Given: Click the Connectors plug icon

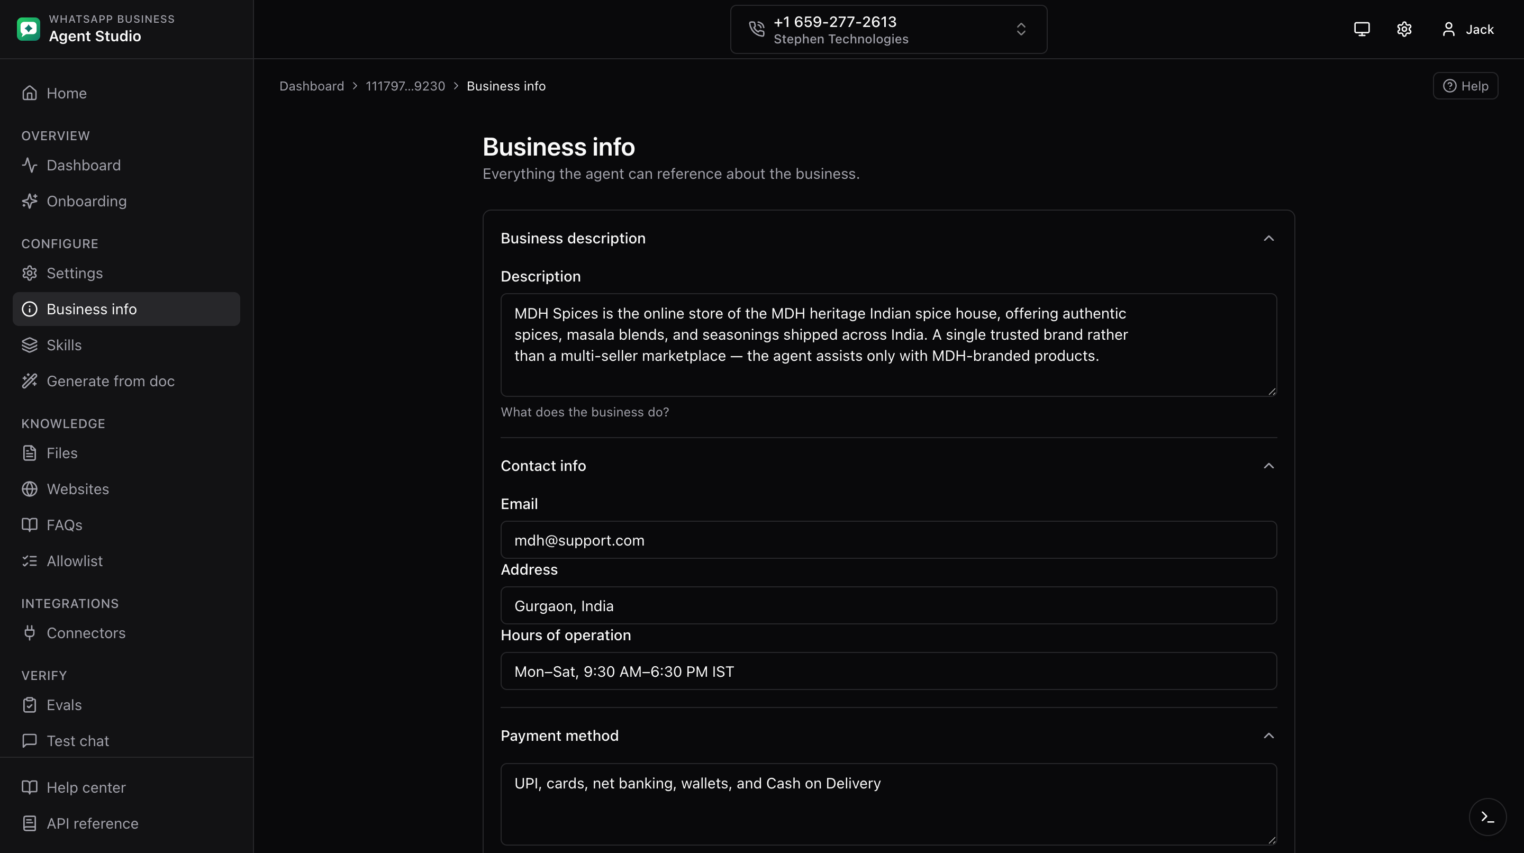Looking at the screenshot, I should click(x=30, y=633).
